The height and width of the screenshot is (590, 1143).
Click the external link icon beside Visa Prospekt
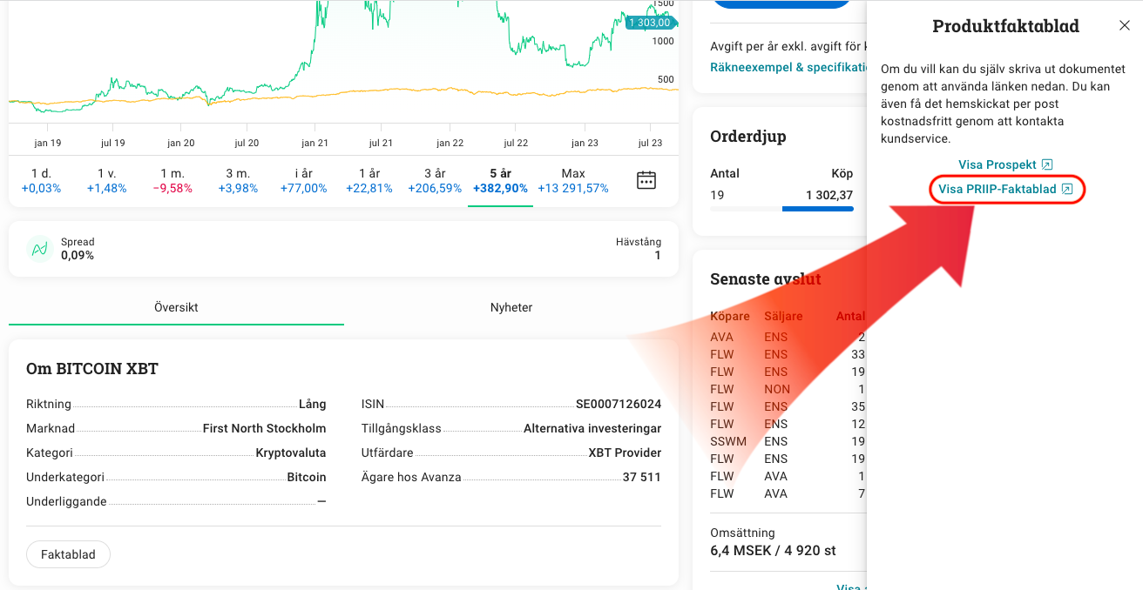pos(1047,164)
